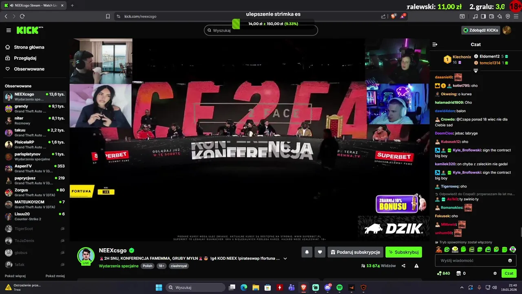The height and width of the screenshot is (294, 522).
Task: Click the green Czat send button
Action: [x=509, y=274]
